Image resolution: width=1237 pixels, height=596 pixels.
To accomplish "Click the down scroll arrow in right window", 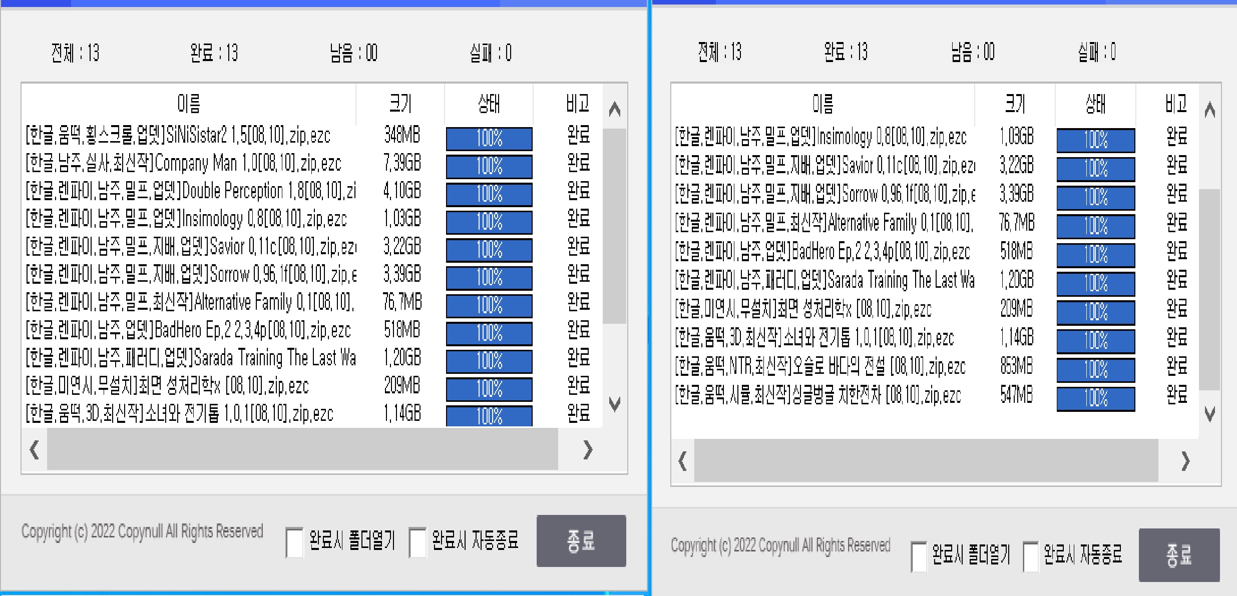I will point(1210,414).
